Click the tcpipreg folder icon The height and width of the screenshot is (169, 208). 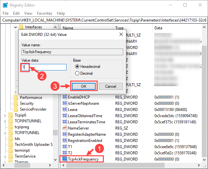pyautogui.click(x=10, y=127)
